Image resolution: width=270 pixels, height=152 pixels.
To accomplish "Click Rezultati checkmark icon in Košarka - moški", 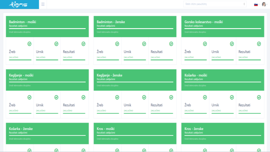I will pyautogui.click(x=259, y=98).
